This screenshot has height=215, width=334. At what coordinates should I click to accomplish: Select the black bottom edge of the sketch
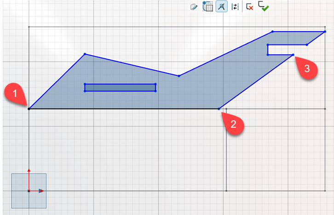coord(124,109)
